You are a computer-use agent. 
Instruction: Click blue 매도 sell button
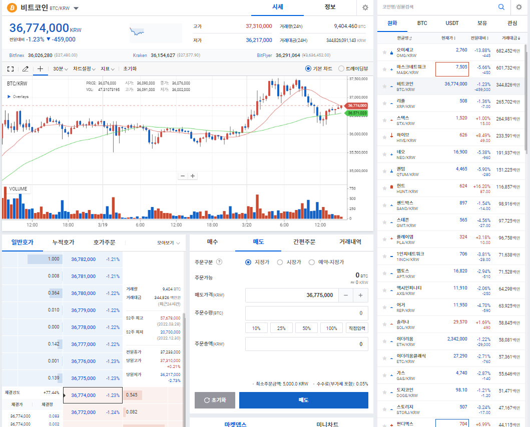pos(303,400)
